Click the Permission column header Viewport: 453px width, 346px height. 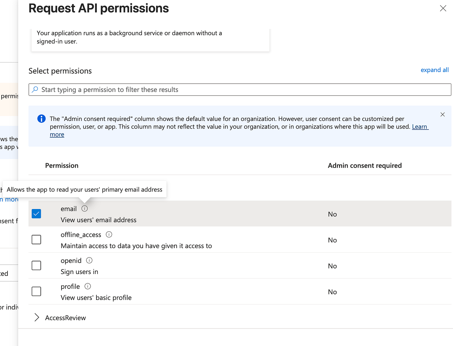point(62,165)
